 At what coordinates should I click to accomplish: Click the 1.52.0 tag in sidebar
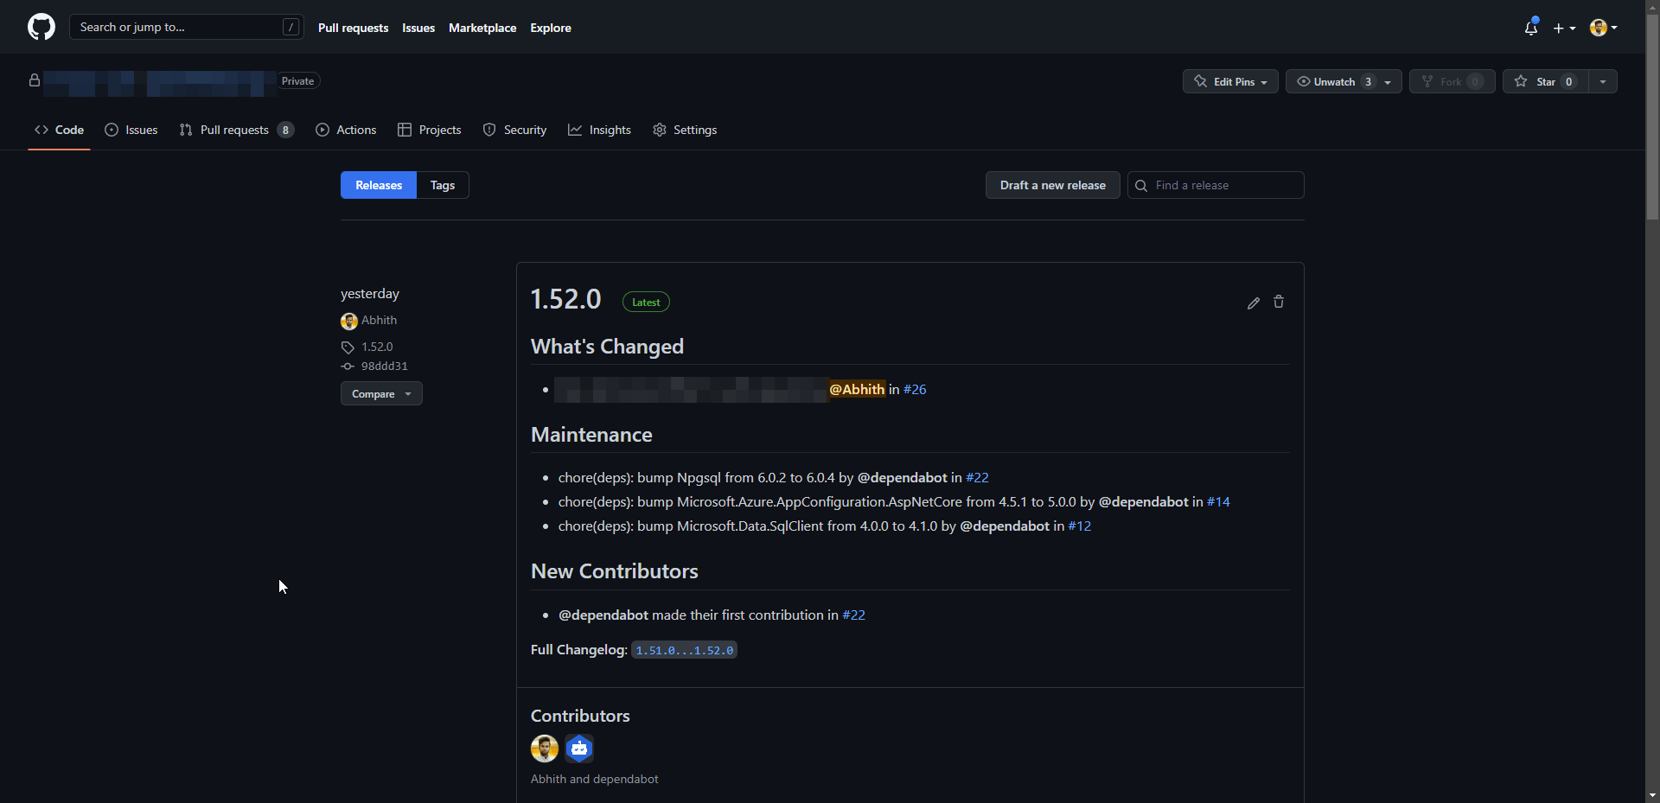coord(377,347)
